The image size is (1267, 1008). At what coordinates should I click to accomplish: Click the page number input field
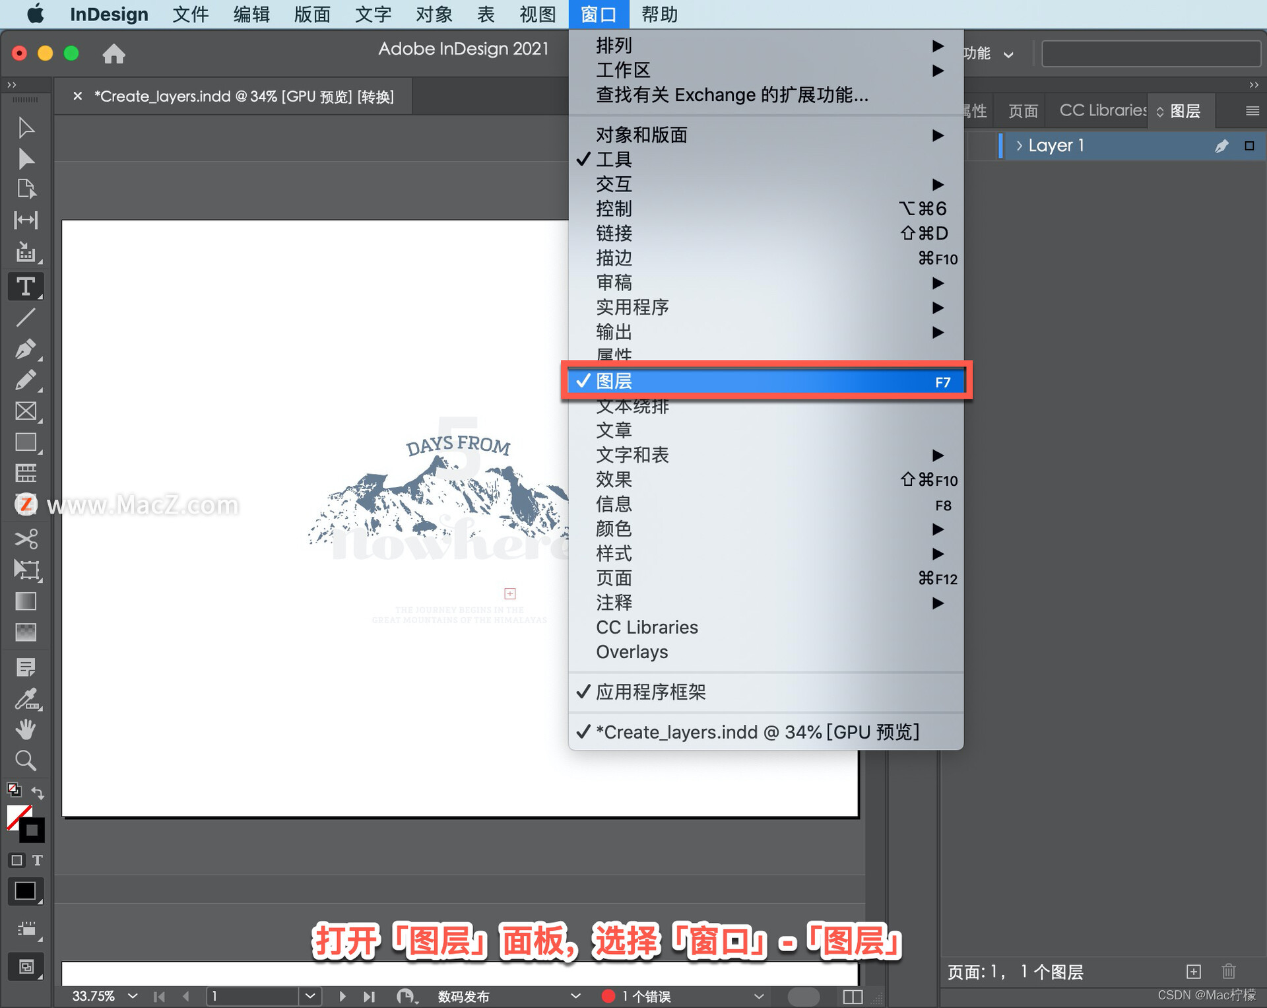tap(254, 995)
